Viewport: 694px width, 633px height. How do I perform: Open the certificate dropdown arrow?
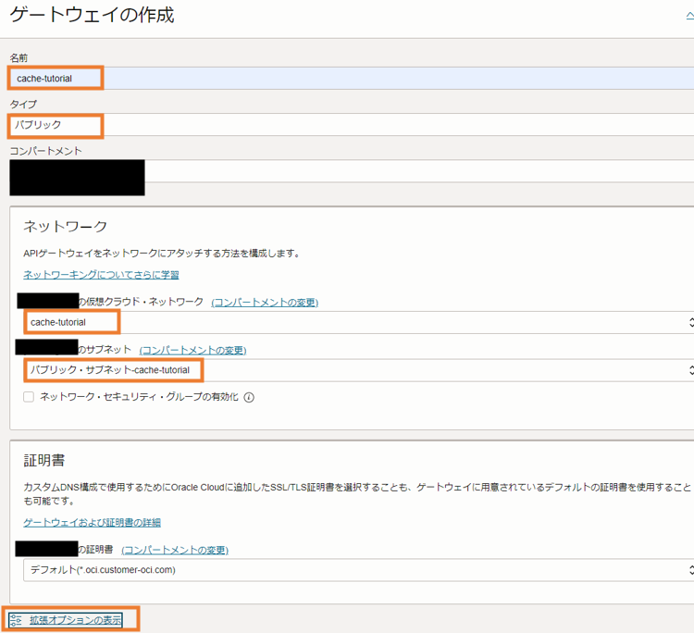689,569
